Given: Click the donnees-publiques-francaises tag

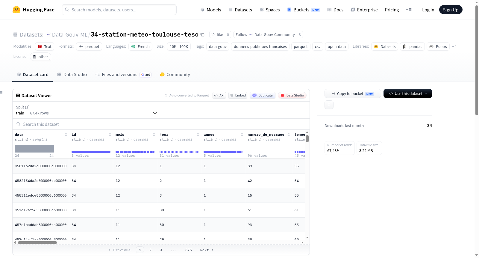Looking at the screenshot, I should coord(260,46).
